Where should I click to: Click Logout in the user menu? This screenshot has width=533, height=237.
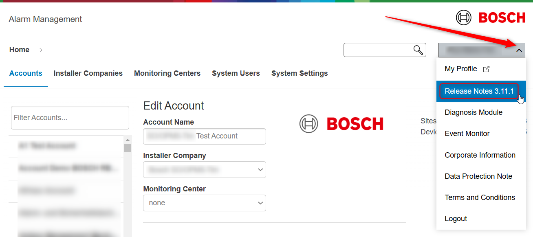pyautogui.click(x=456, y=219)
